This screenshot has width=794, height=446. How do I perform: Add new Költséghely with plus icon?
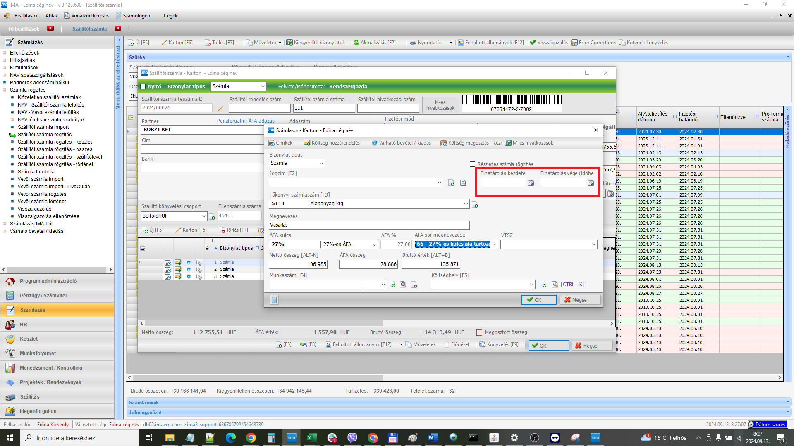tap(543, 285)
